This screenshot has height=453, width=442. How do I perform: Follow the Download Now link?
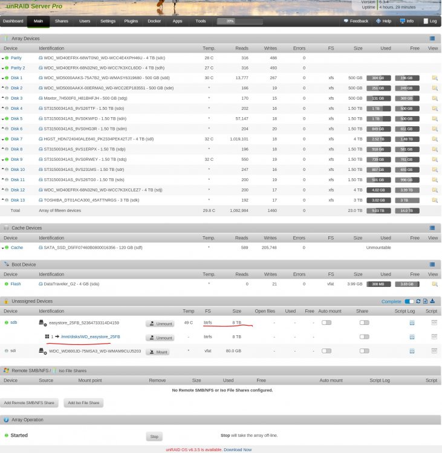(238, 450)
